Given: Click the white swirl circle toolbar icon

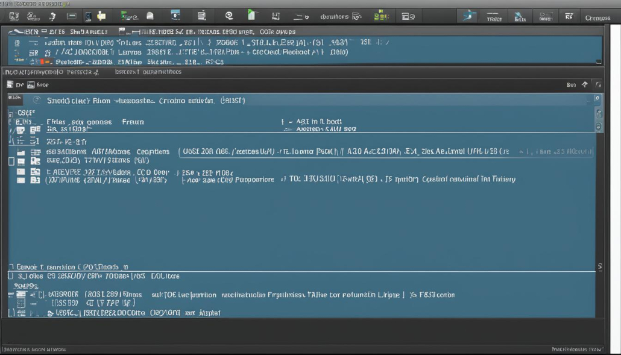Looking at the screenshot, I should pyautogui.click(x=229, y=16).
